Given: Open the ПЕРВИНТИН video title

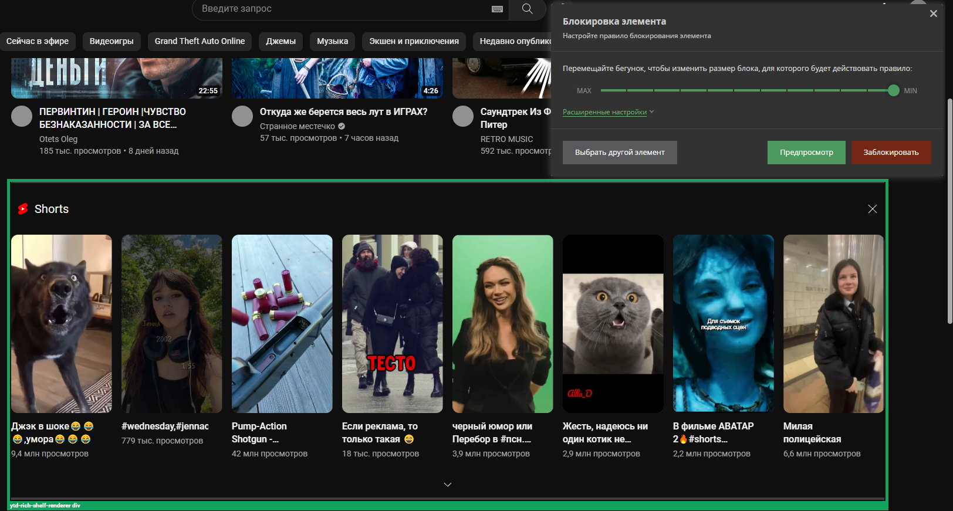Looking at the screenshot, I should pyautogui.click(x=113, y=118).
